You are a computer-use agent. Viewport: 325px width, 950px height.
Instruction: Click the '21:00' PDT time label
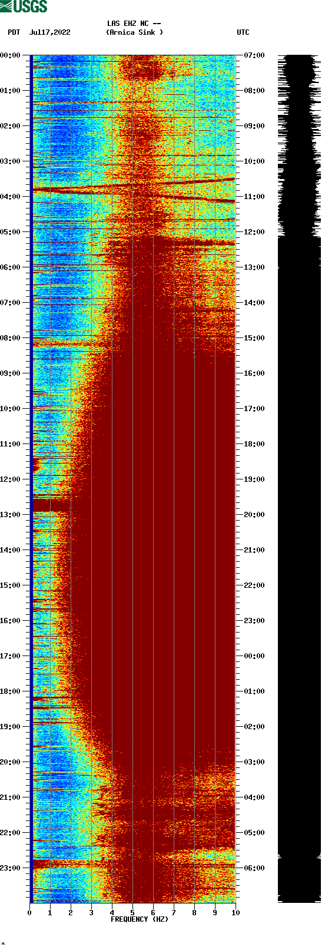pyautogui.click(x=11, y=797)
